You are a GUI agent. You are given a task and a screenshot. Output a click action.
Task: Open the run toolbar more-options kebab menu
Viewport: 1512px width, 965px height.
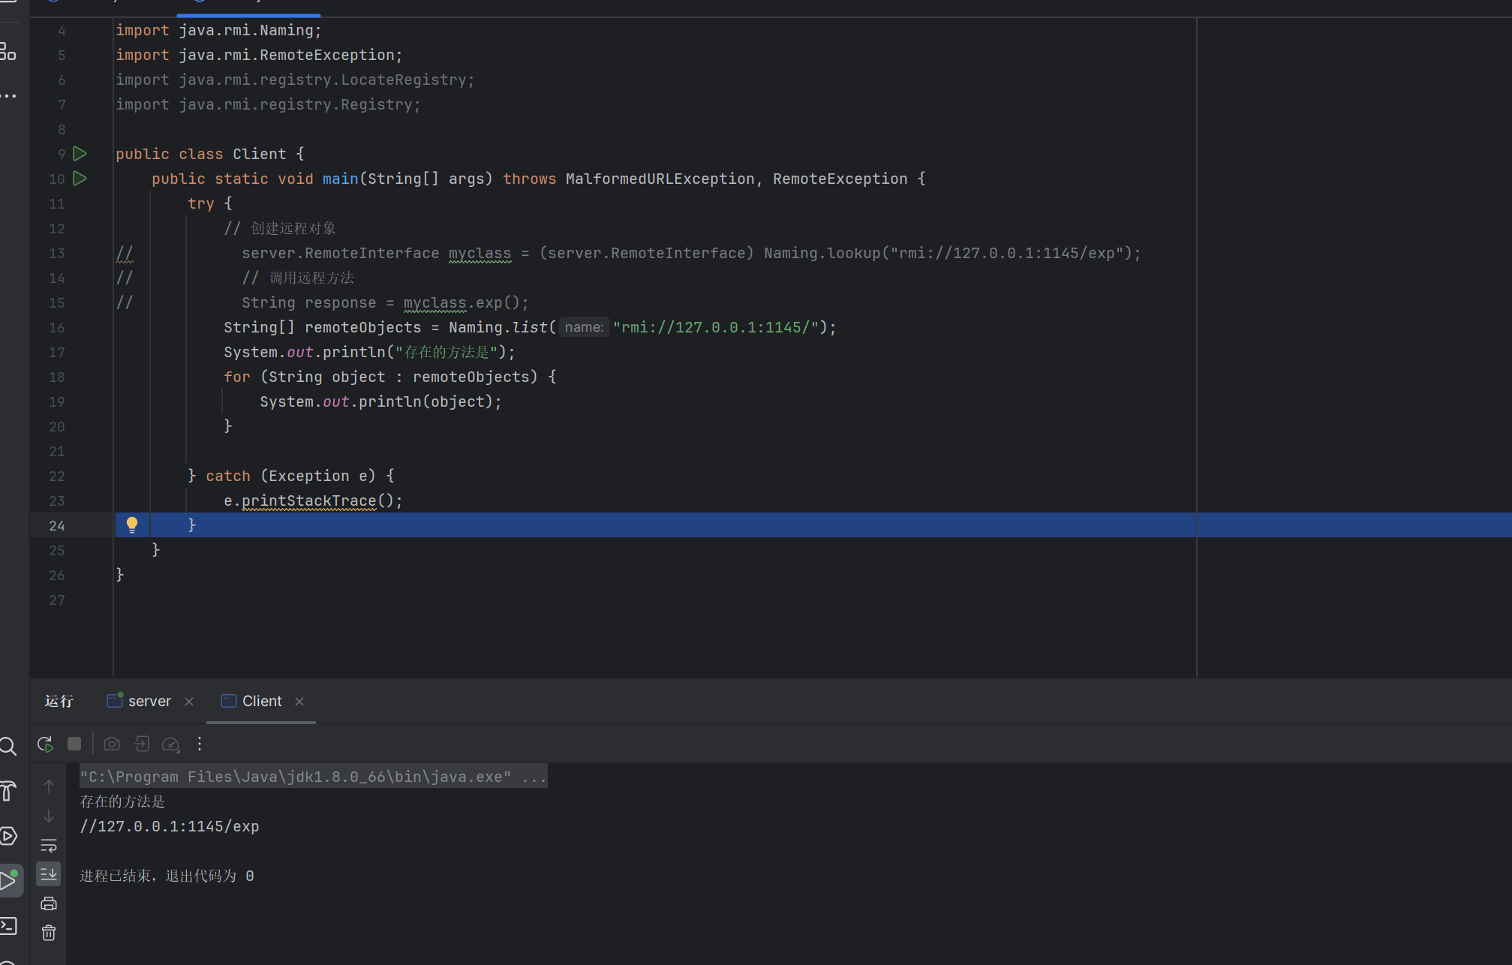pyautogui.click(x=200, y=744)
